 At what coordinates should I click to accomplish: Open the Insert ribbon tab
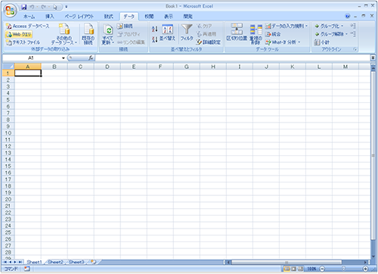coord(50,17)
